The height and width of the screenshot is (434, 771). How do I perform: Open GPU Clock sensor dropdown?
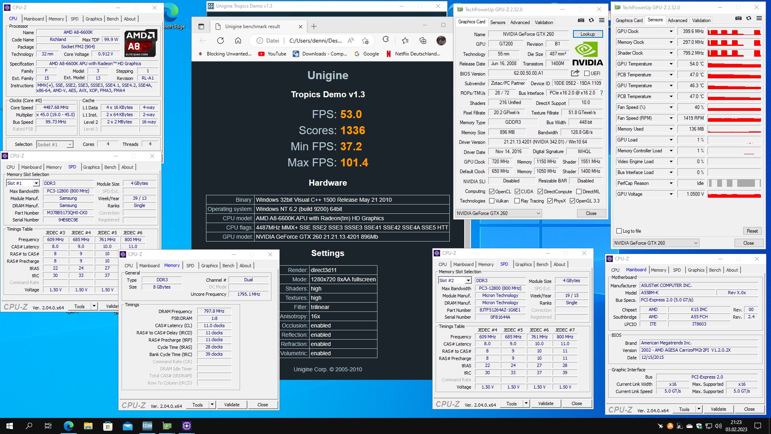[671, 31]
